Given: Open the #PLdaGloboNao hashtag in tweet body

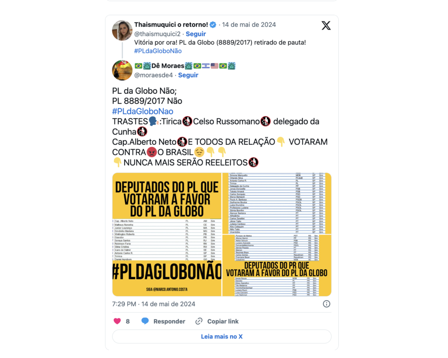Looking at the screenshot, I should [x=143, y=111].
